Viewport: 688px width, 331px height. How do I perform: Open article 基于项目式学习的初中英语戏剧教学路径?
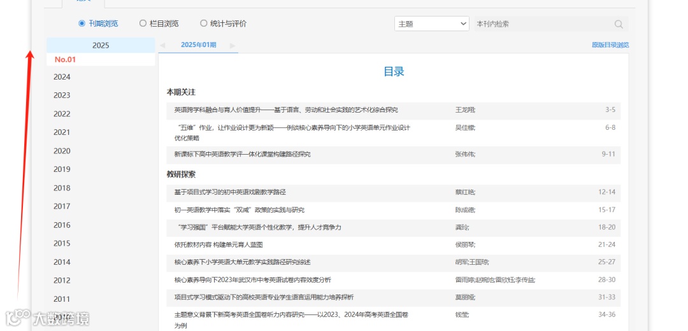[230, 192]
